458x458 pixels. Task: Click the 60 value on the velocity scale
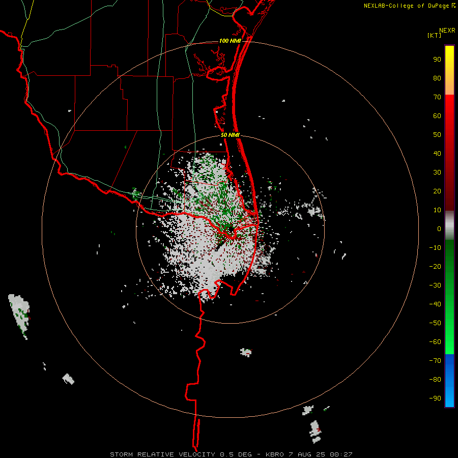(437, 116)
